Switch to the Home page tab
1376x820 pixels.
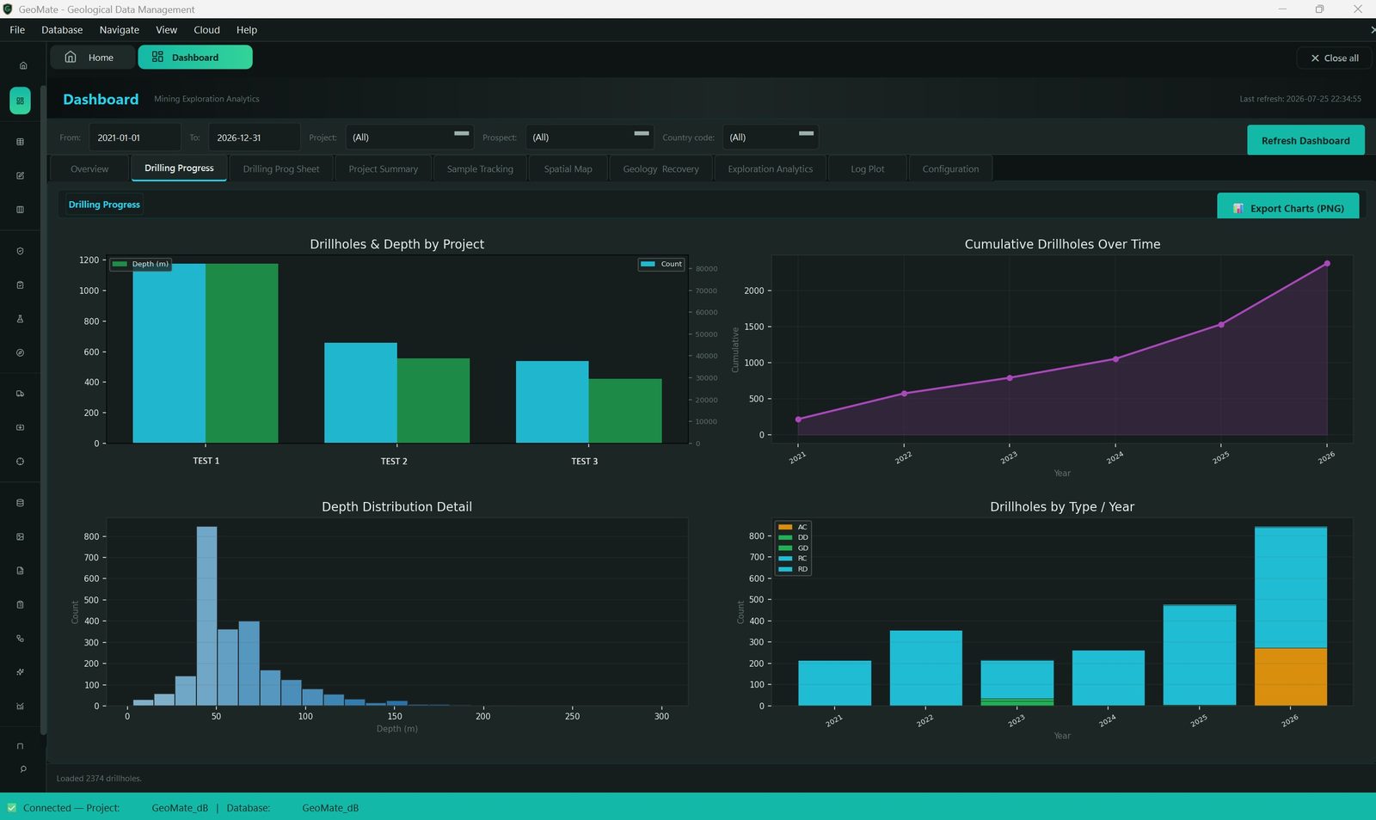click(92, 58)
